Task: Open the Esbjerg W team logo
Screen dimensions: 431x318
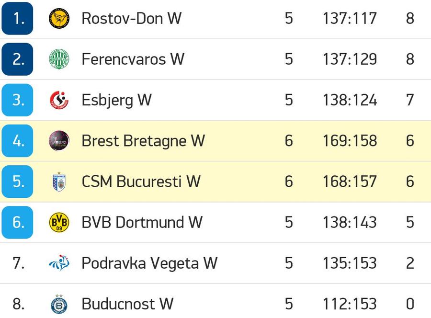Action: (59, 100)
